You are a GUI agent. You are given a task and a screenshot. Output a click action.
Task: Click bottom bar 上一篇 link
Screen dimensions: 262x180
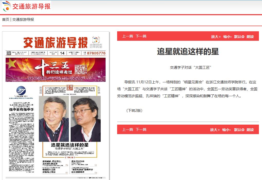click(x=128, y=129)
